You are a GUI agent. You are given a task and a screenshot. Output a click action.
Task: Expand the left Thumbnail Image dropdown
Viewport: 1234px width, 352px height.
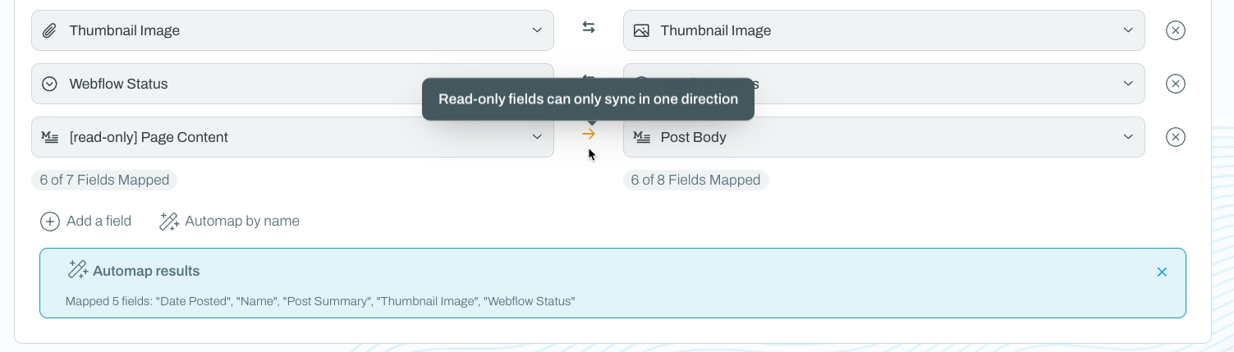(x=292, y=30)
